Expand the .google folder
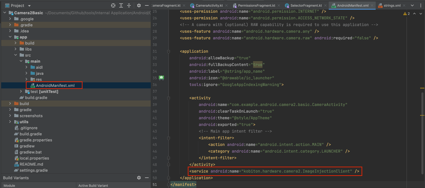The image size is (425, 188). 10,19
